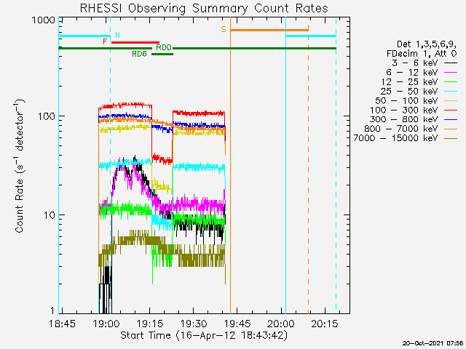Viewport: 466px width, 349px height.
Task: Select the '6 - 12 keV' legend label
Action: pos(411,73)
